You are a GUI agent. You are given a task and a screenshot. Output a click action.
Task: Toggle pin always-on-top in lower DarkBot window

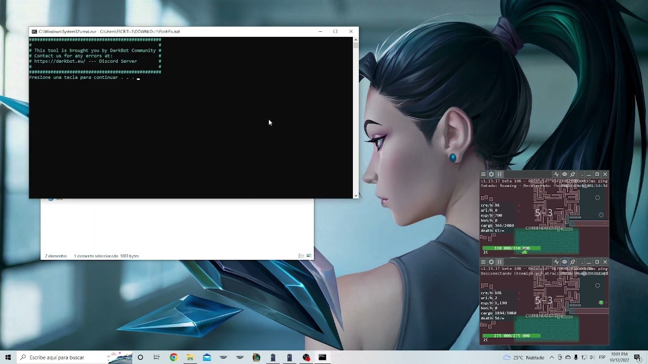point(573,262)
